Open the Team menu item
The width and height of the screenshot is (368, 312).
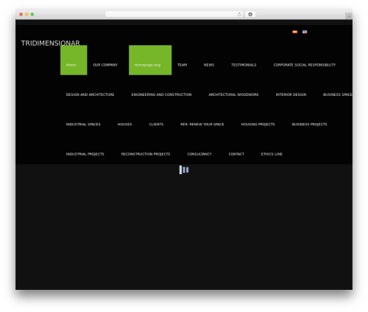point(183,65)
